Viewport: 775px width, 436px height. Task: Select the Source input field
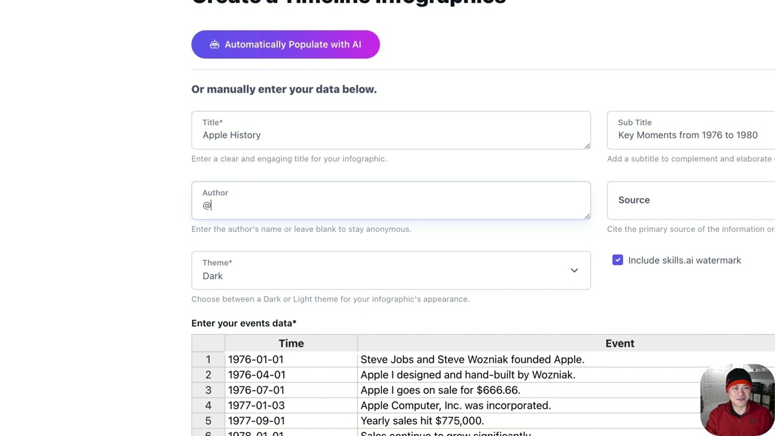tap(690, 200)
